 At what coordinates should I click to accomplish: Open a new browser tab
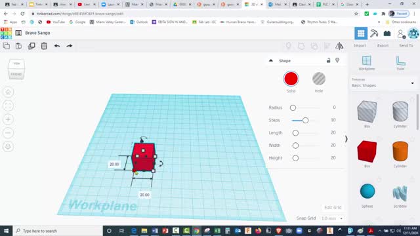pyautogui.click(x=367, y=5)
